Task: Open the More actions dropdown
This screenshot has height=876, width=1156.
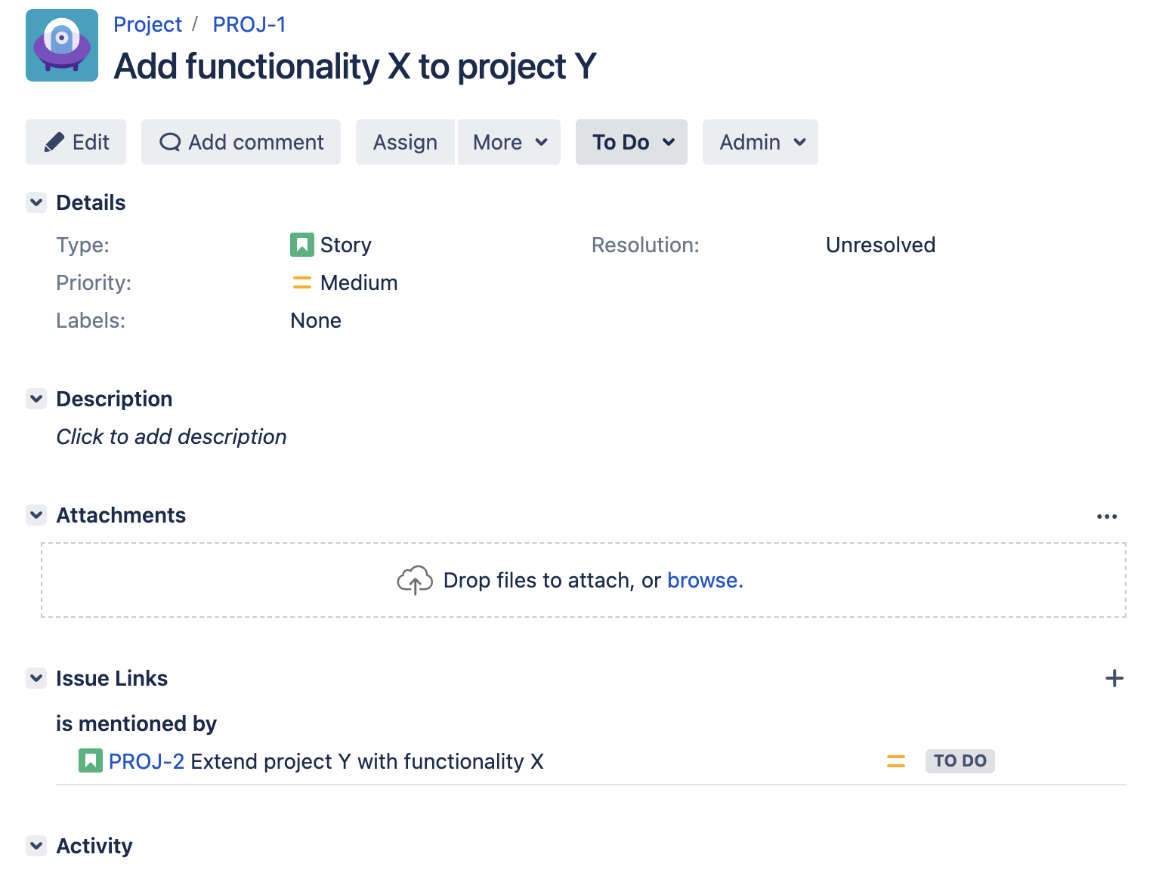Action: click(x=509, y=142)
